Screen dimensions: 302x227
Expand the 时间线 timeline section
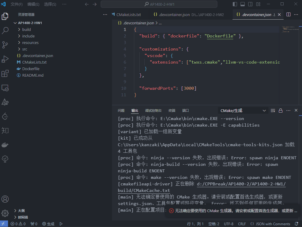tap(23, 217)
